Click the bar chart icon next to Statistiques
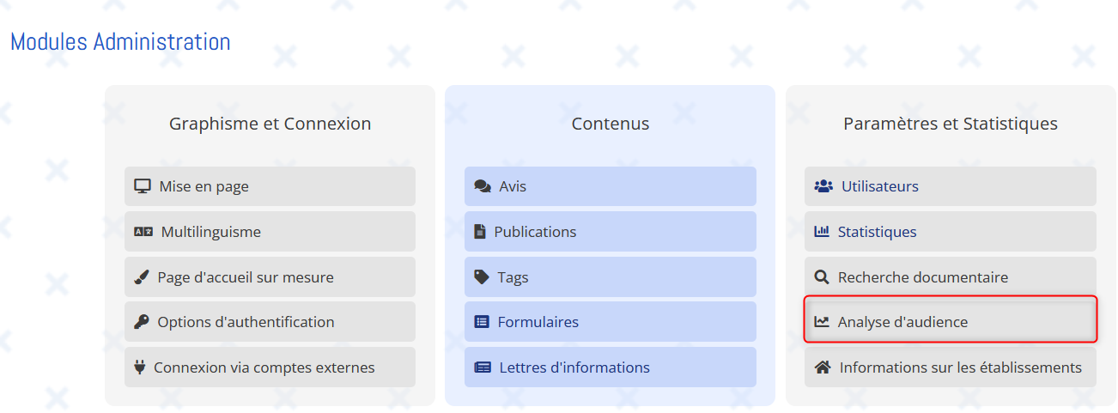 pyautogui.click(x=822, y=232)
